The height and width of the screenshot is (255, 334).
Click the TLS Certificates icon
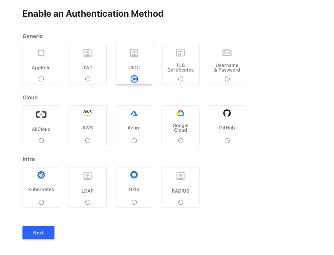(x=181, y=53)
